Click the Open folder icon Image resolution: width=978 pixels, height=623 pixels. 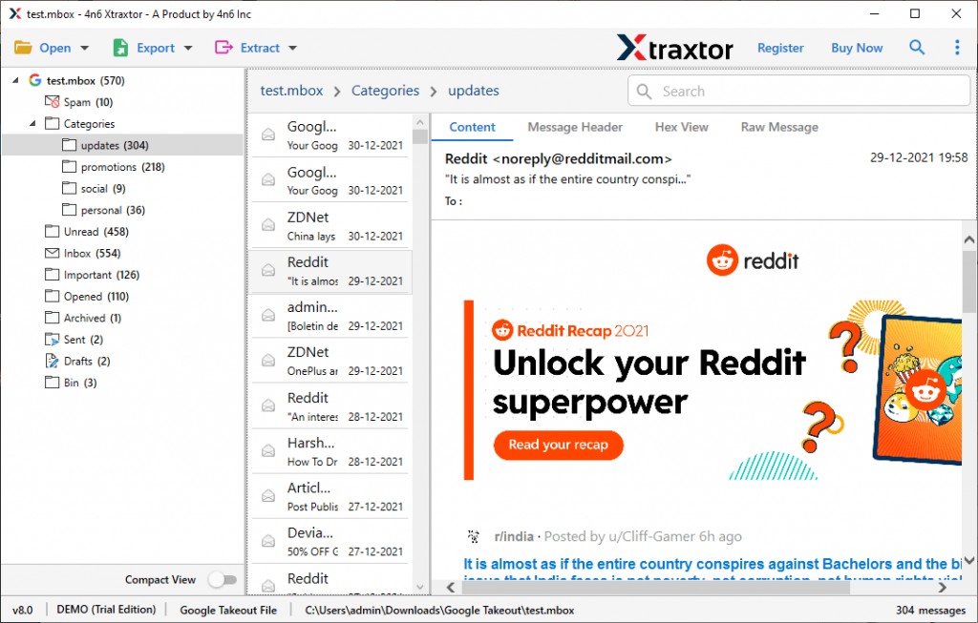point(23,48)
